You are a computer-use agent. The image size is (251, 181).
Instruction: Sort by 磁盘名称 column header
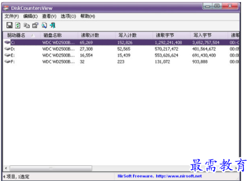coord(59,35)
